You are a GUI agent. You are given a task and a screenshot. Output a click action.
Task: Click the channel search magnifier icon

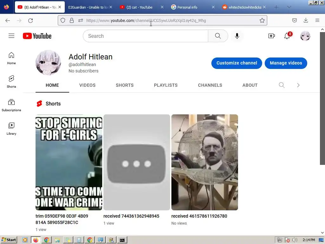click(x=282, y=85)
